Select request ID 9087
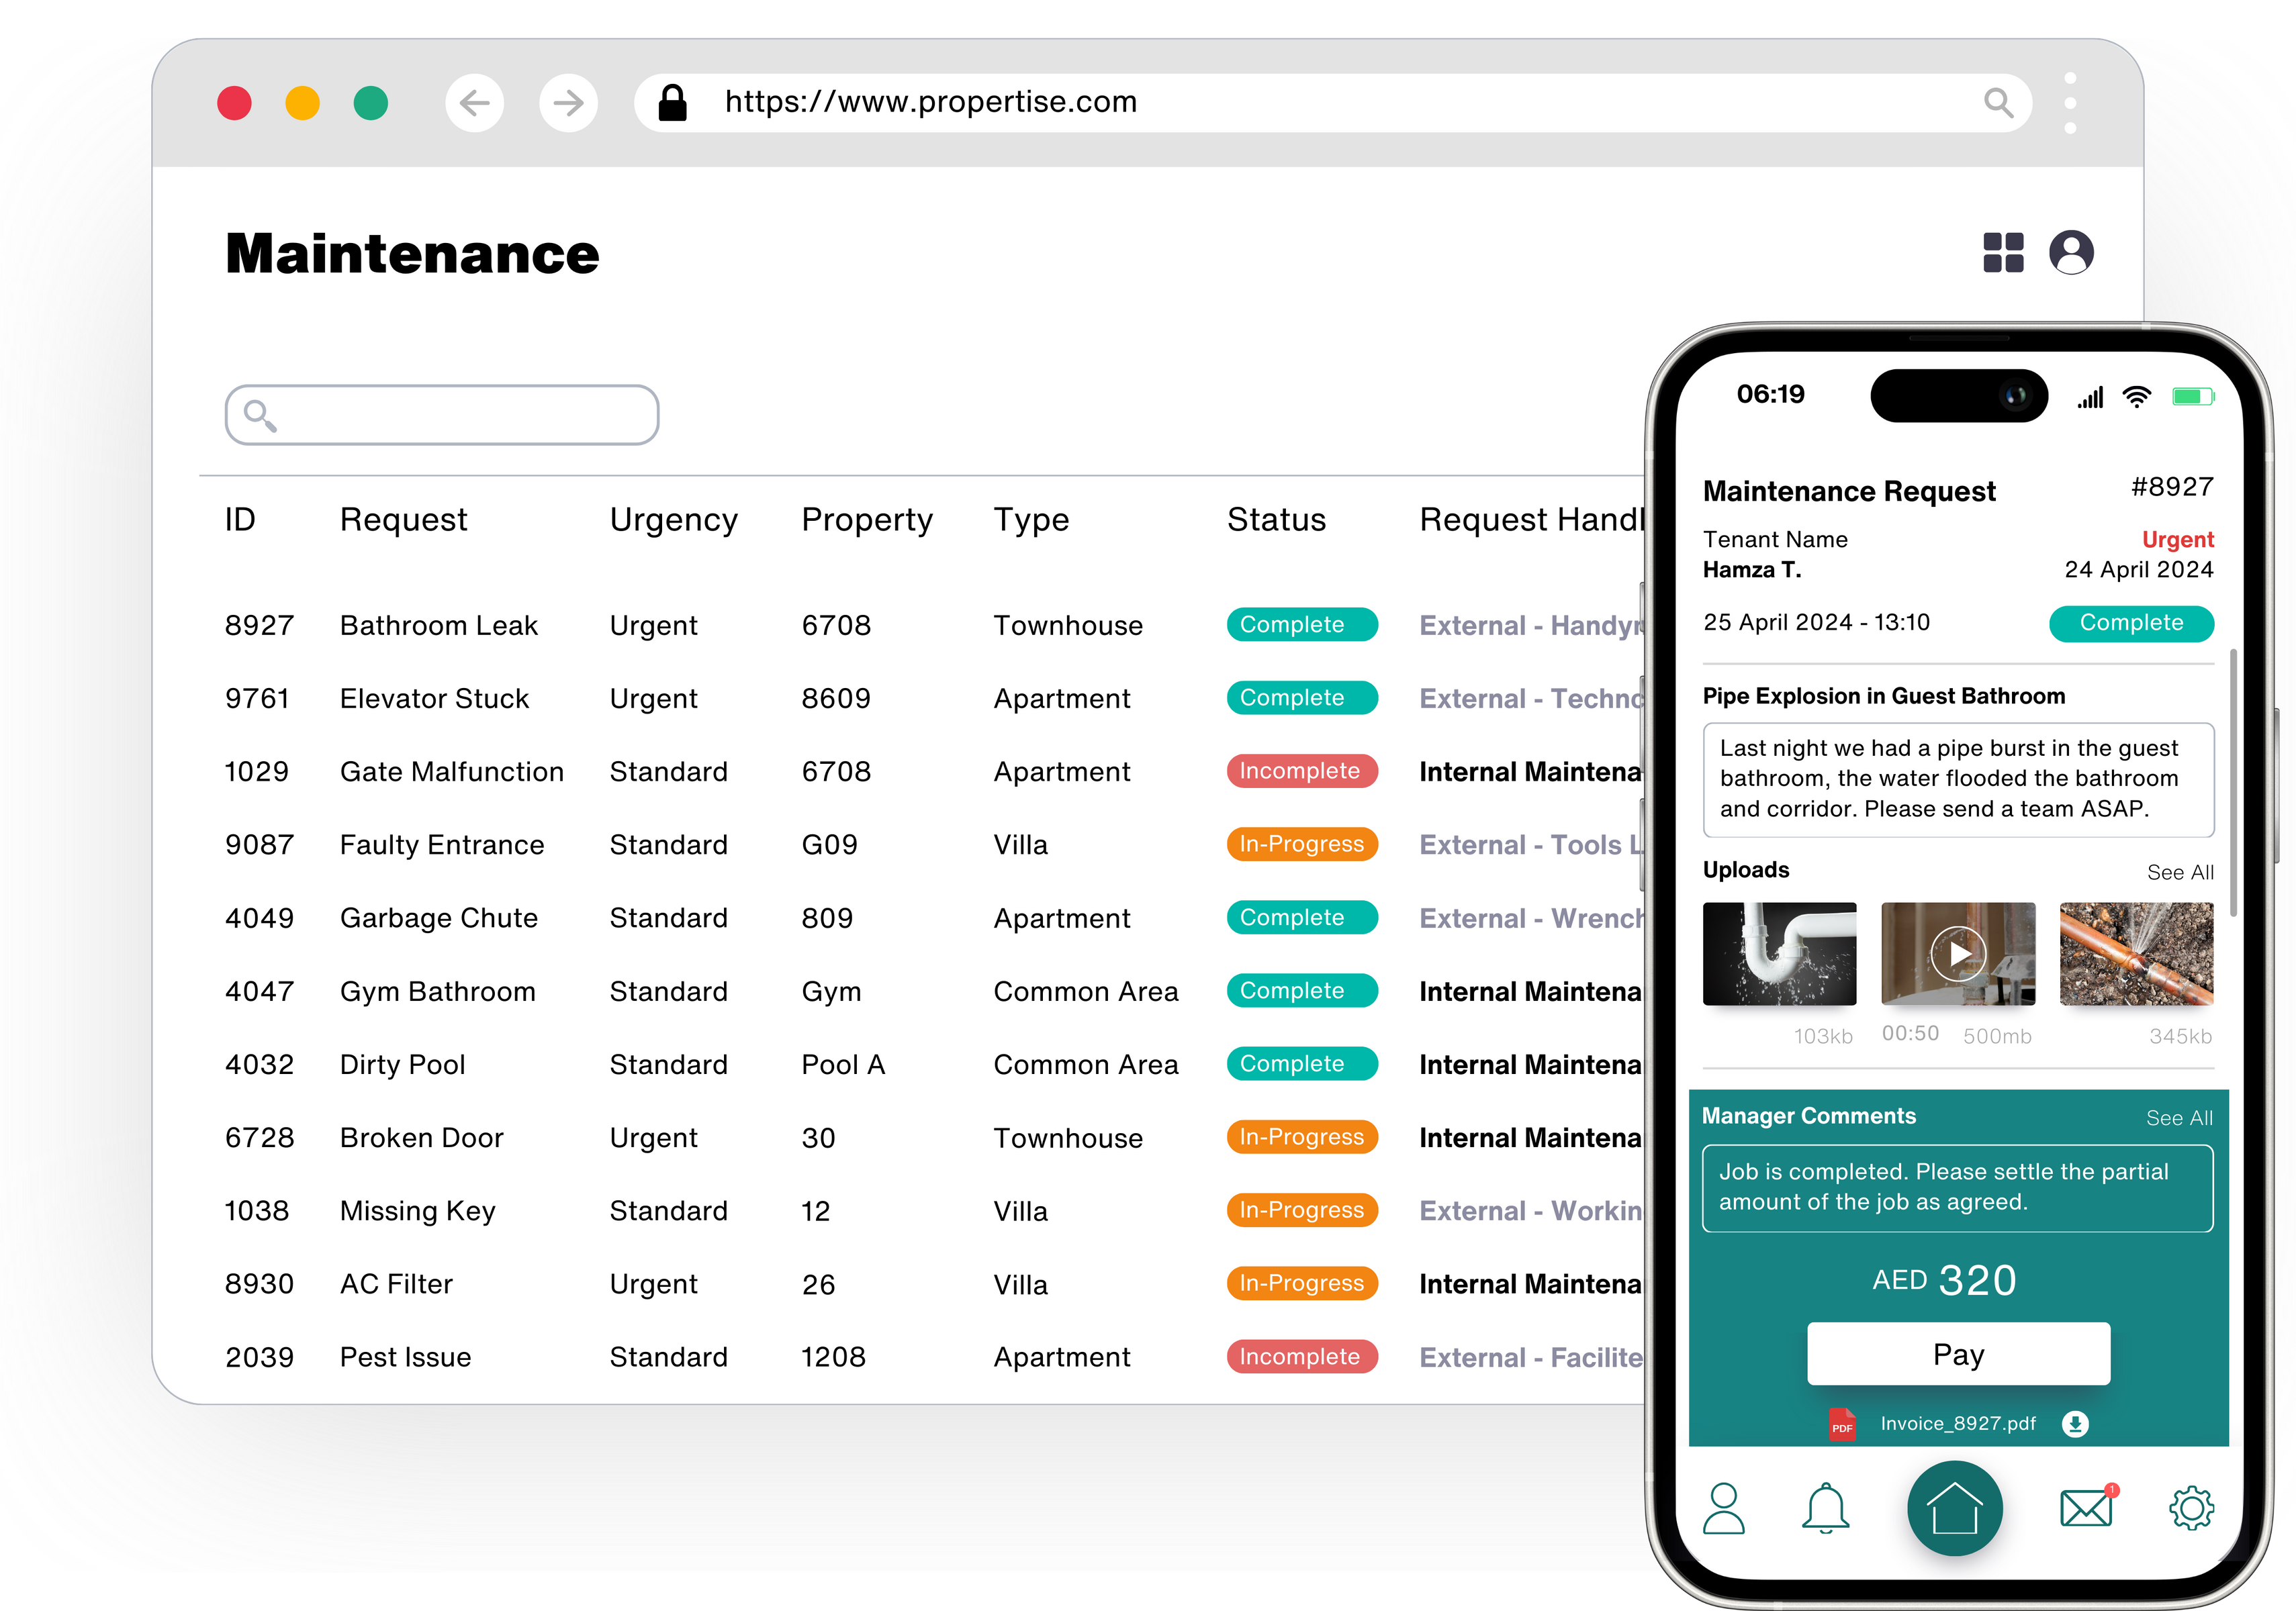 [259, 846]
